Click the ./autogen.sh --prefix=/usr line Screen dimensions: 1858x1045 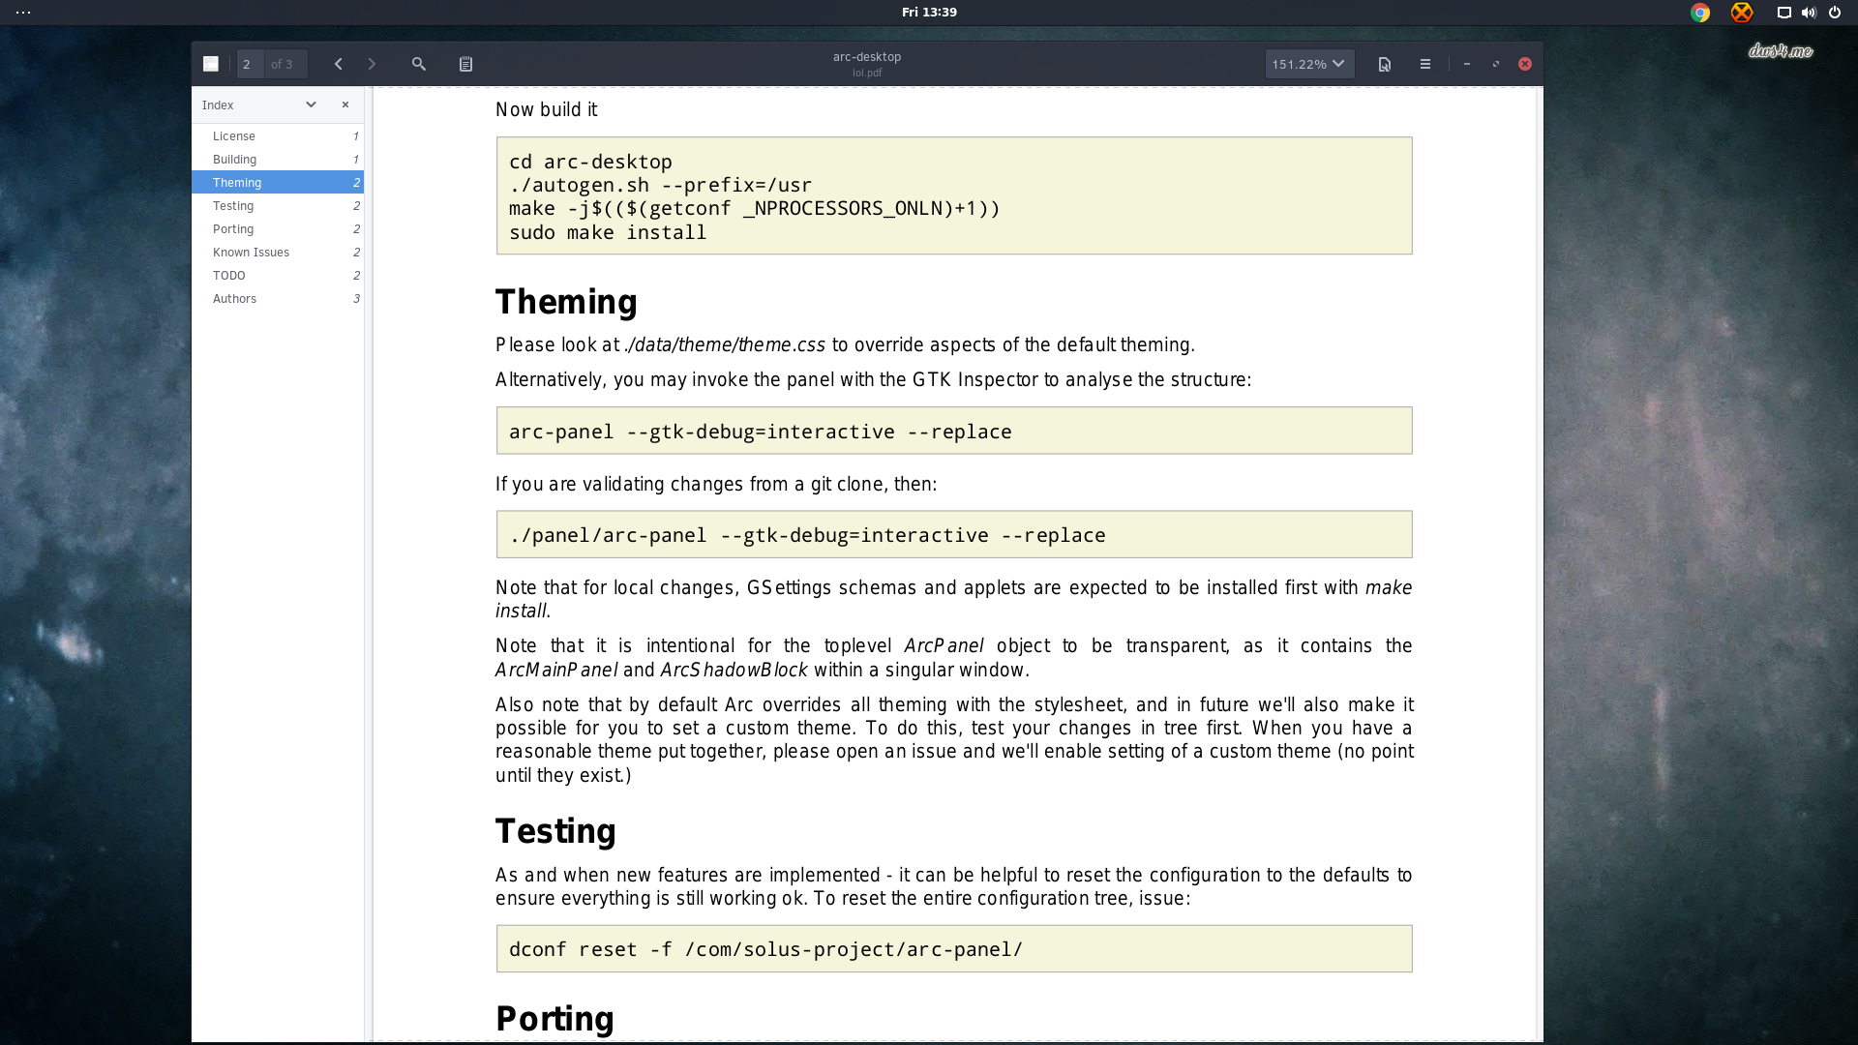pyautogui.click(x=660, y=185)
